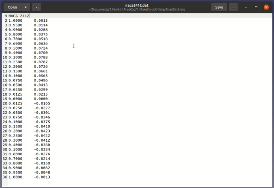The image size is (274, 188).
Task: Click value 0.0413 on line 16
Action: pos(41,85)
